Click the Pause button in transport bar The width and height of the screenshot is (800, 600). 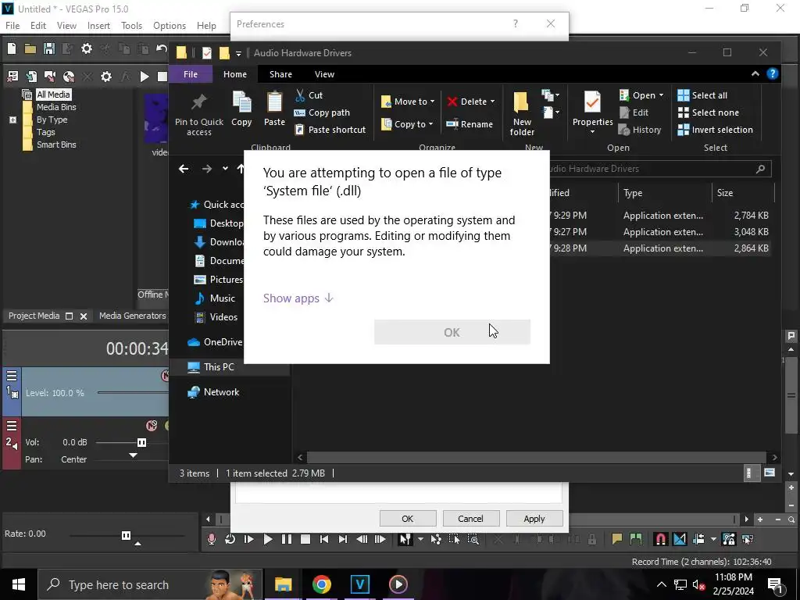(x=287, y=539)
